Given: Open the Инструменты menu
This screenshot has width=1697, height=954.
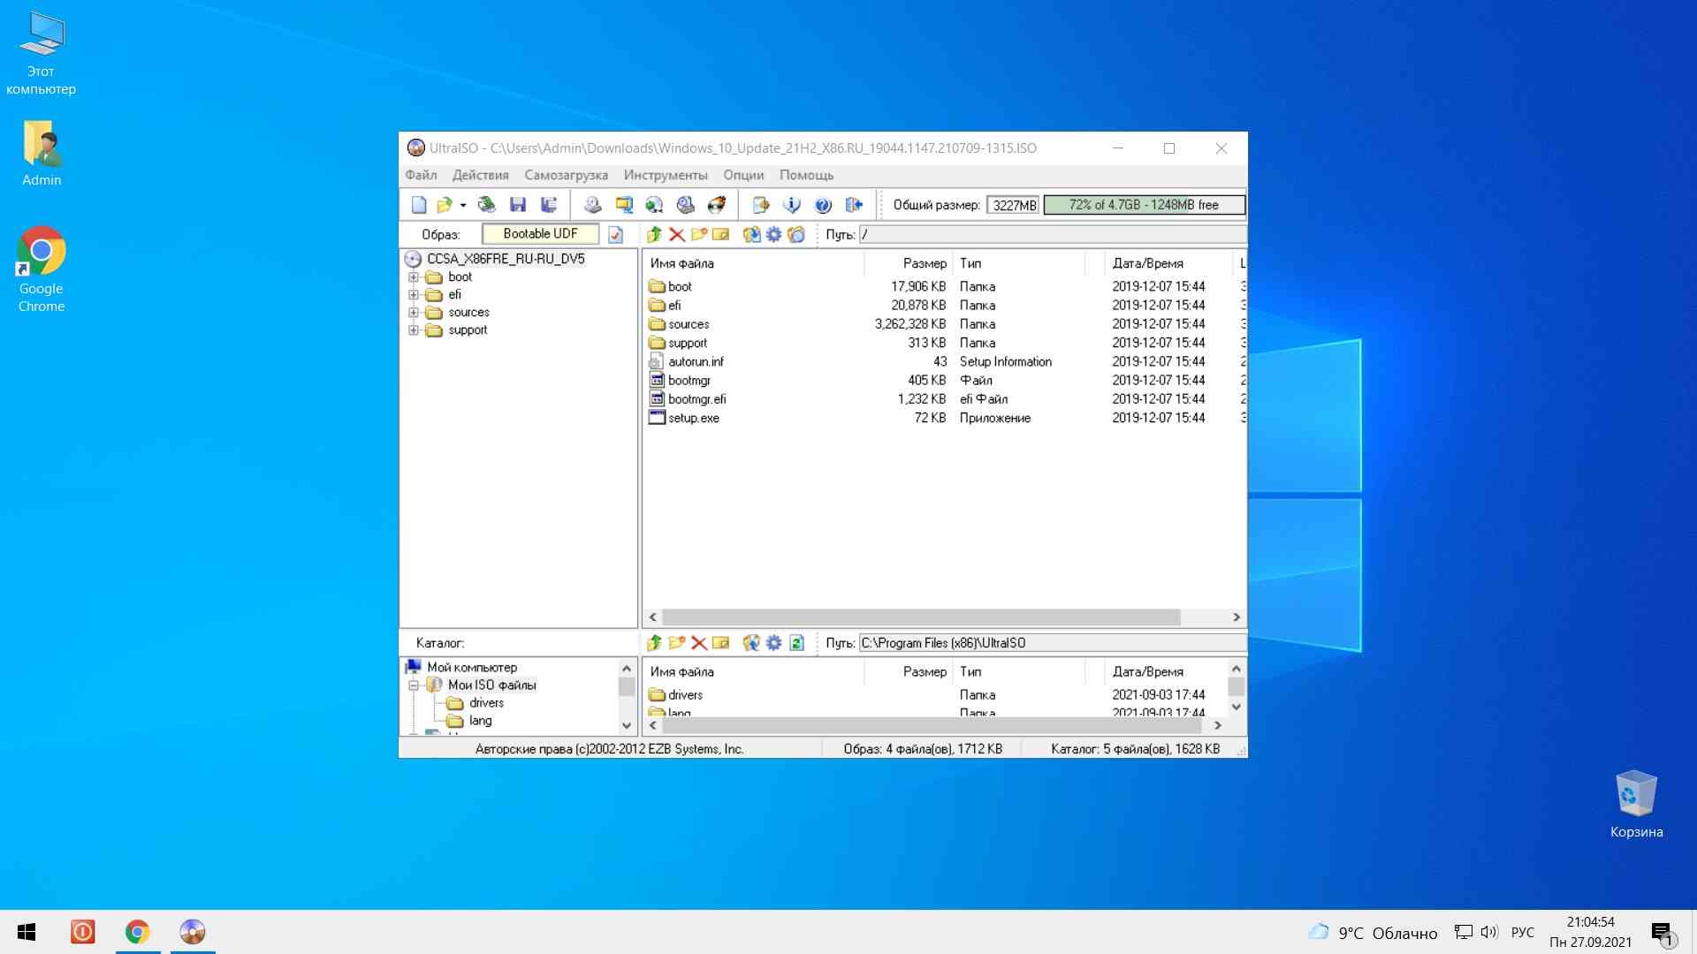Looking at the screenshot, I should (666, 175).
